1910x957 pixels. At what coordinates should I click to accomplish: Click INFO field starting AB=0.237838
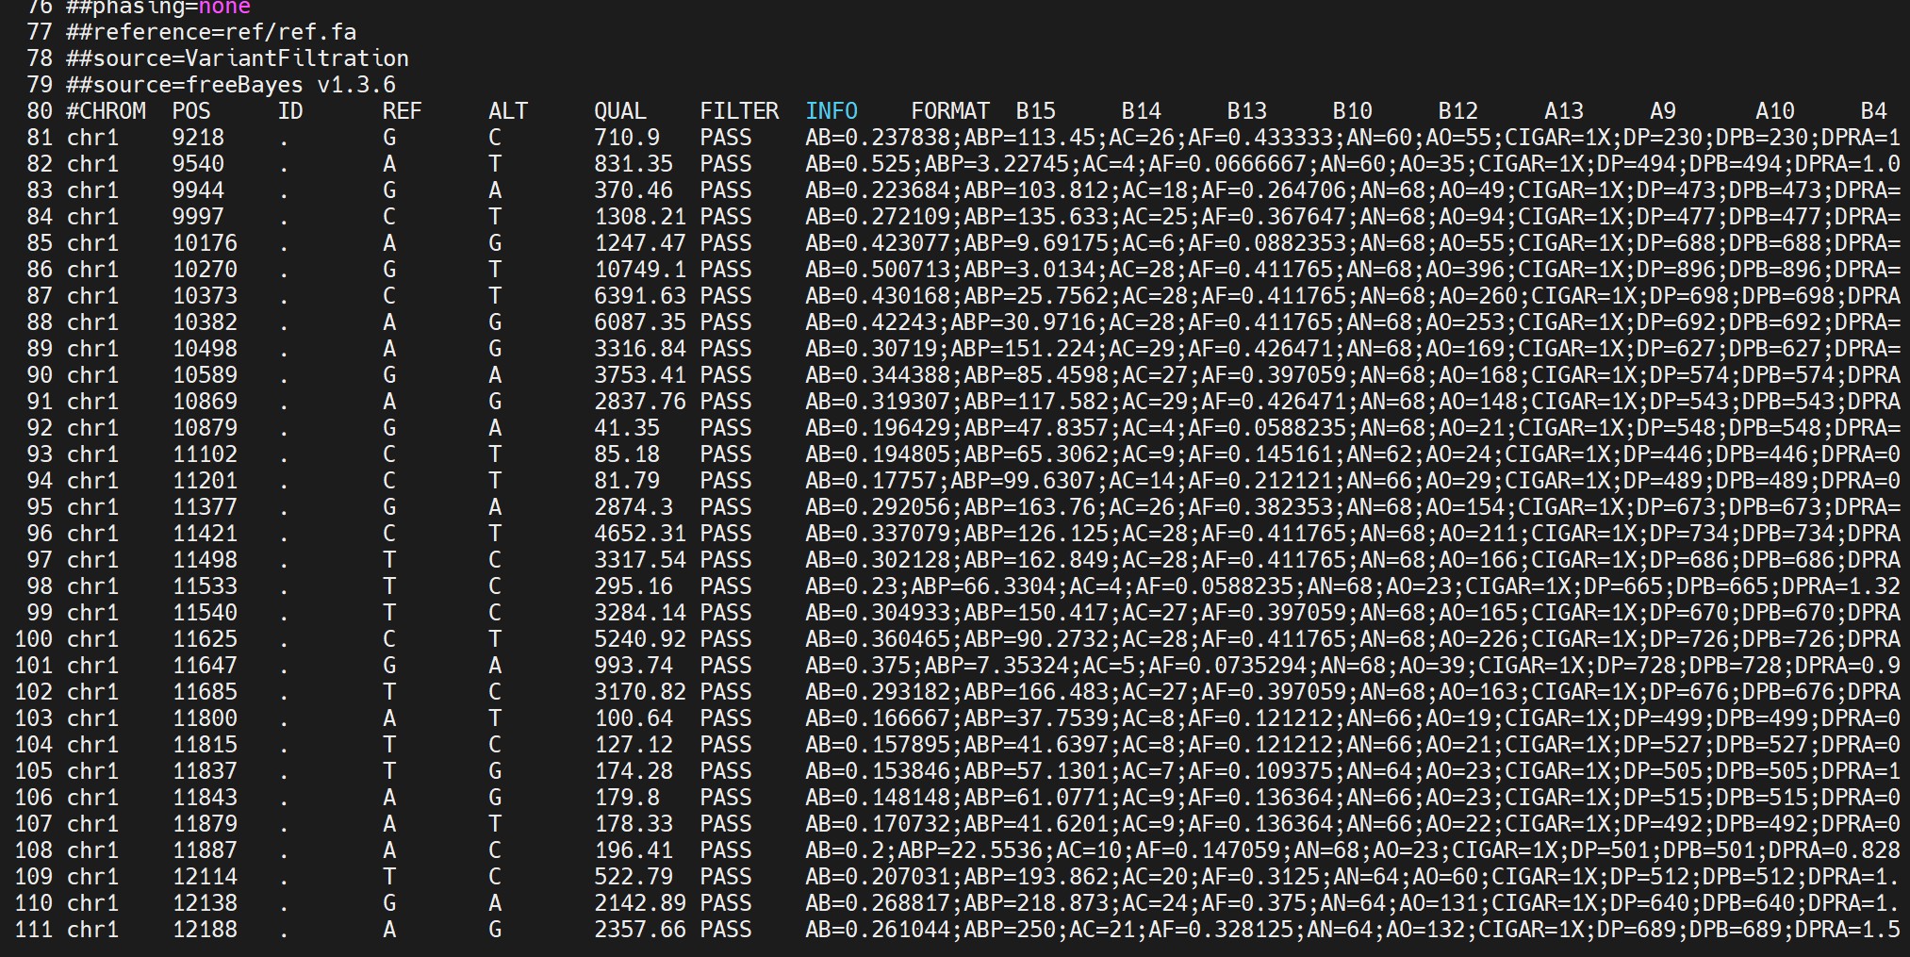(1353, 138)
